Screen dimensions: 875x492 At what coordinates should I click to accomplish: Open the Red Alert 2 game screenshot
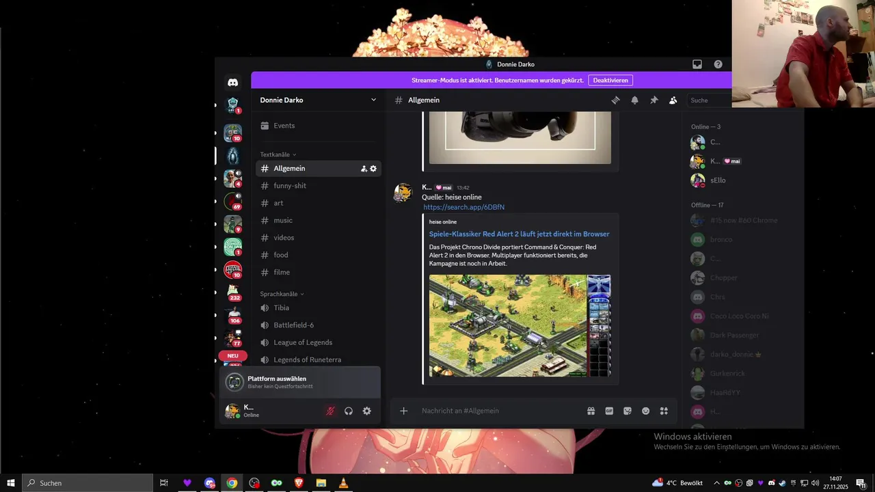(x=520, y=326)
